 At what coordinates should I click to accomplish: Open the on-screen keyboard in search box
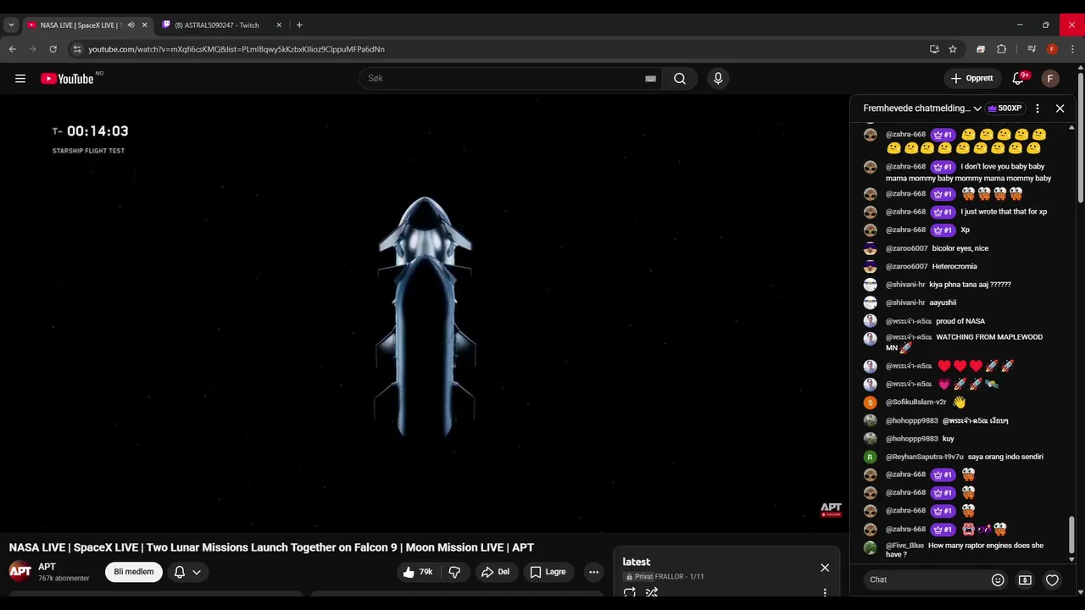(650, 79)
